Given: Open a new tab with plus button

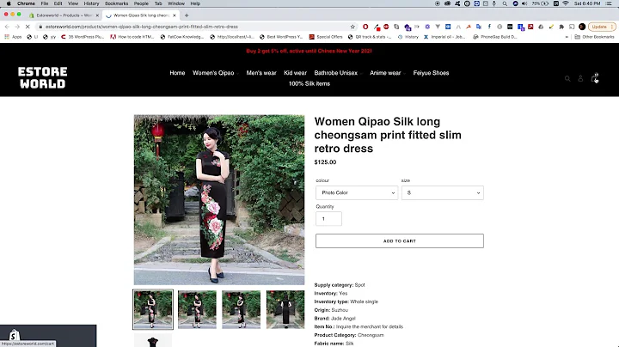Looking at the screenshot, I should click(187, 15).
